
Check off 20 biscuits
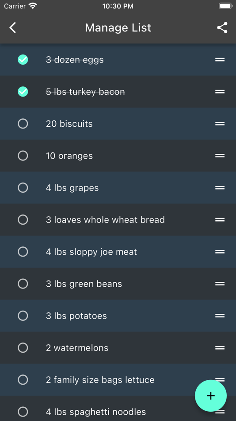[x=23, y=124]
